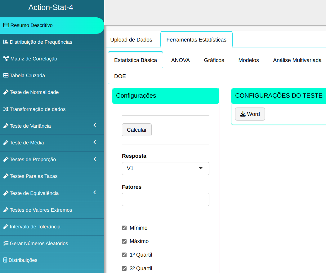Open the Resposta V1 dropdown
Viewport: 326px width, 273px height.
click(165, 169)
